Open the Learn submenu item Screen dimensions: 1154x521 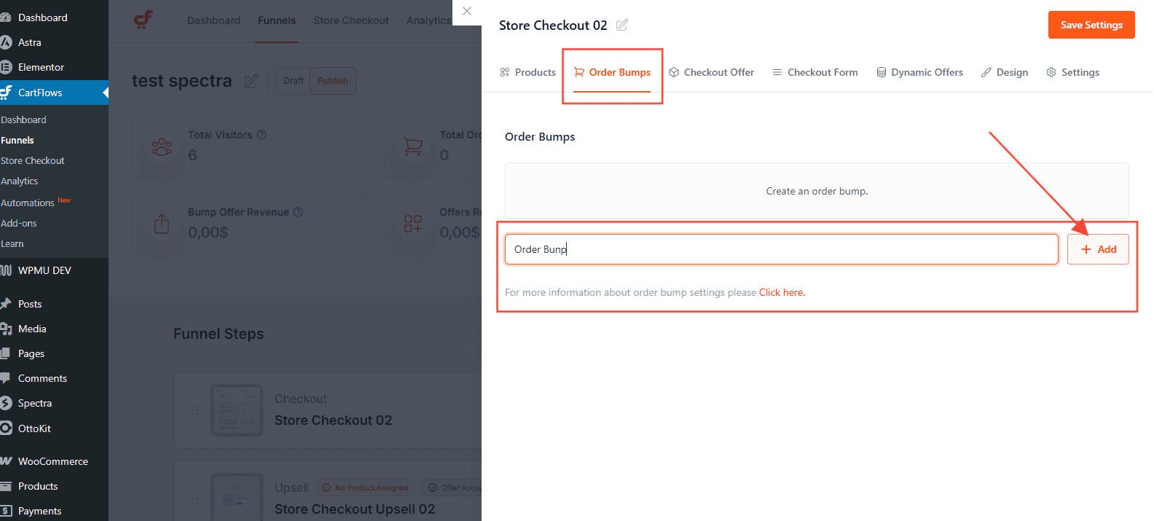12,243
